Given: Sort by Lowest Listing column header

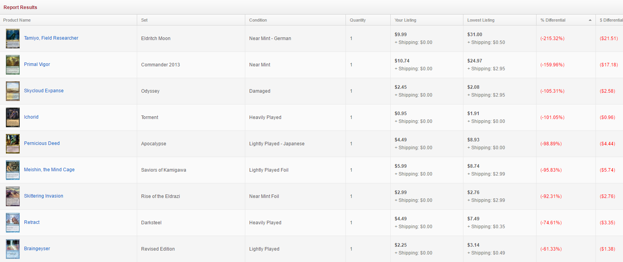Looking at the screenshot, I should (481, 20).
